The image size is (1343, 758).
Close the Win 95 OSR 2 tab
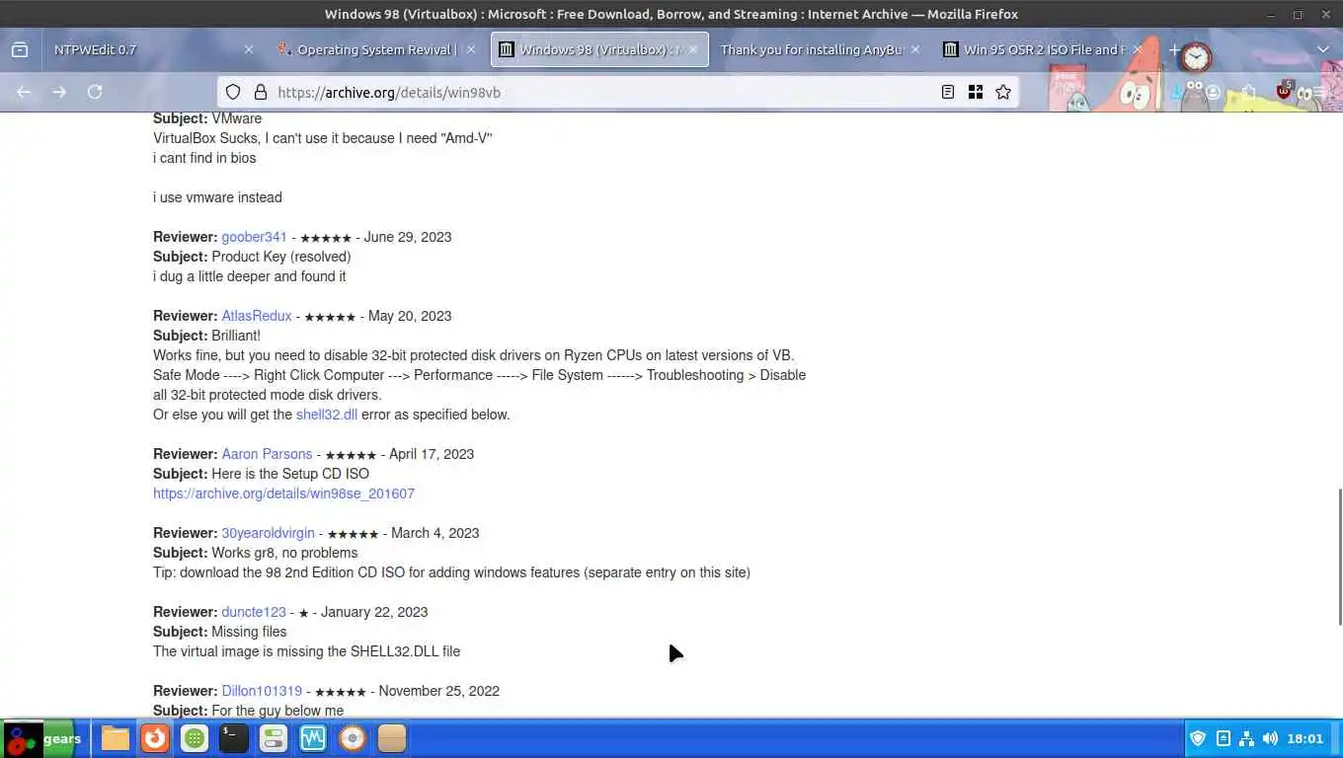(1138, 49)
